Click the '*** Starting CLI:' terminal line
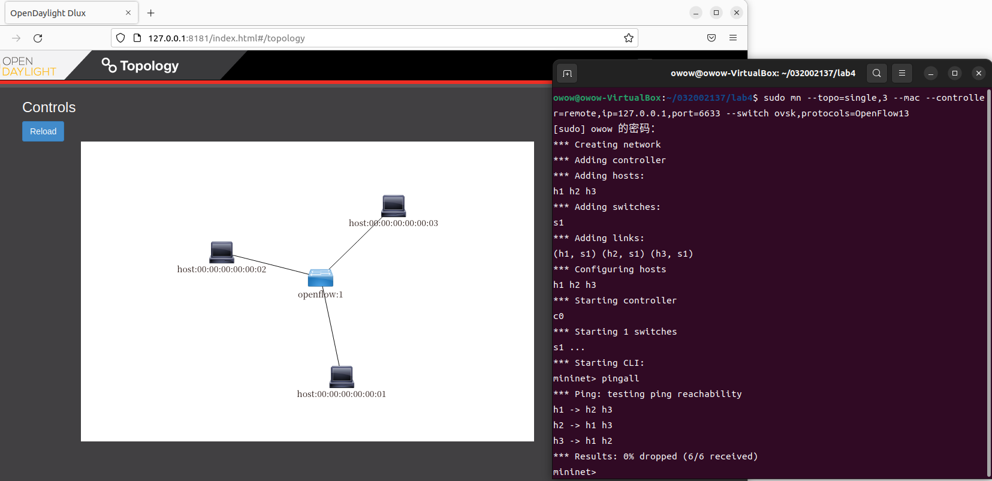Screen dimensions: 992x481 pyautogui.click(x=599, y=363)
